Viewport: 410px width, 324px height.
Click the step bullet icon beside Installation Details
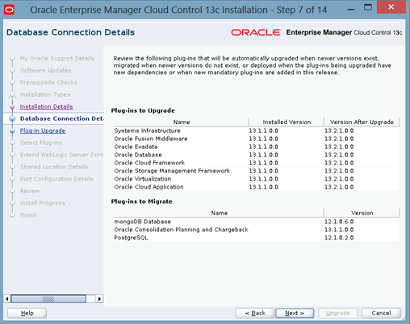tap(12, 107)
